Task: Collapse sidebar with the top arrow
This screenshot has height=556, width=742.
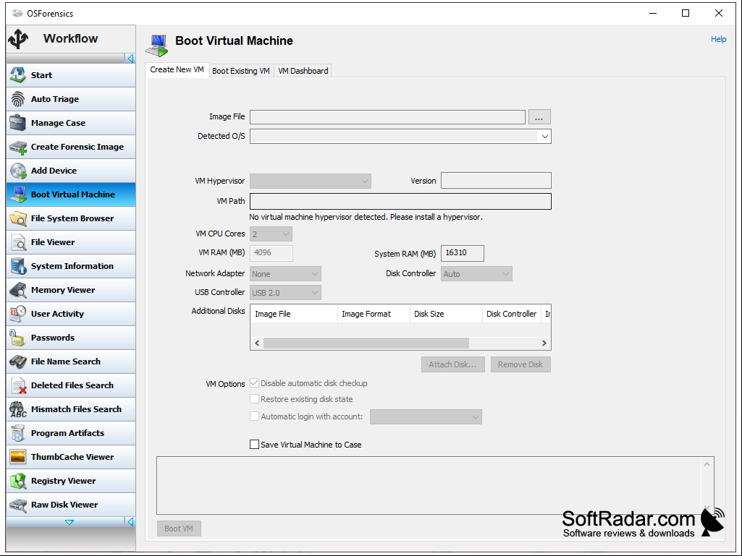Action: (130, 58)
